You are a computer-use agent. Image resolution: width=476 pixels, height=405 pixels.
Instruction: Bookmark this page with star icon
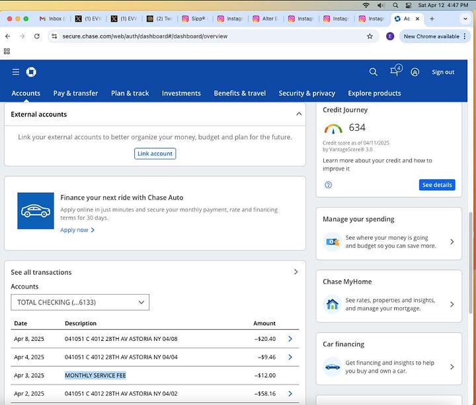[370, 36]
